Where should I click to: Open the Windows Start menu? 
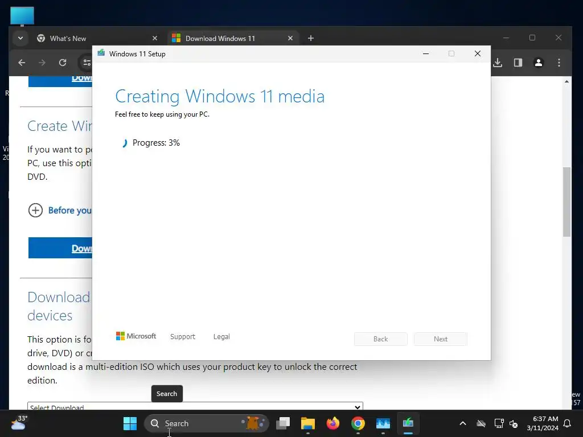click(x=130, y=423)
